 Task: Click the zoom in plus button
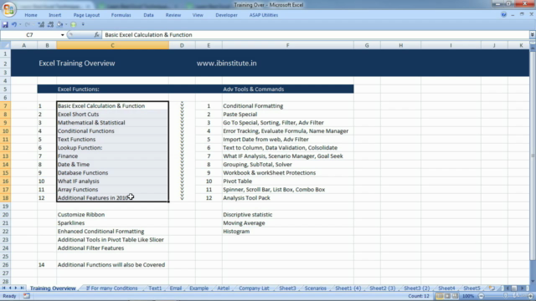(530, 296)
